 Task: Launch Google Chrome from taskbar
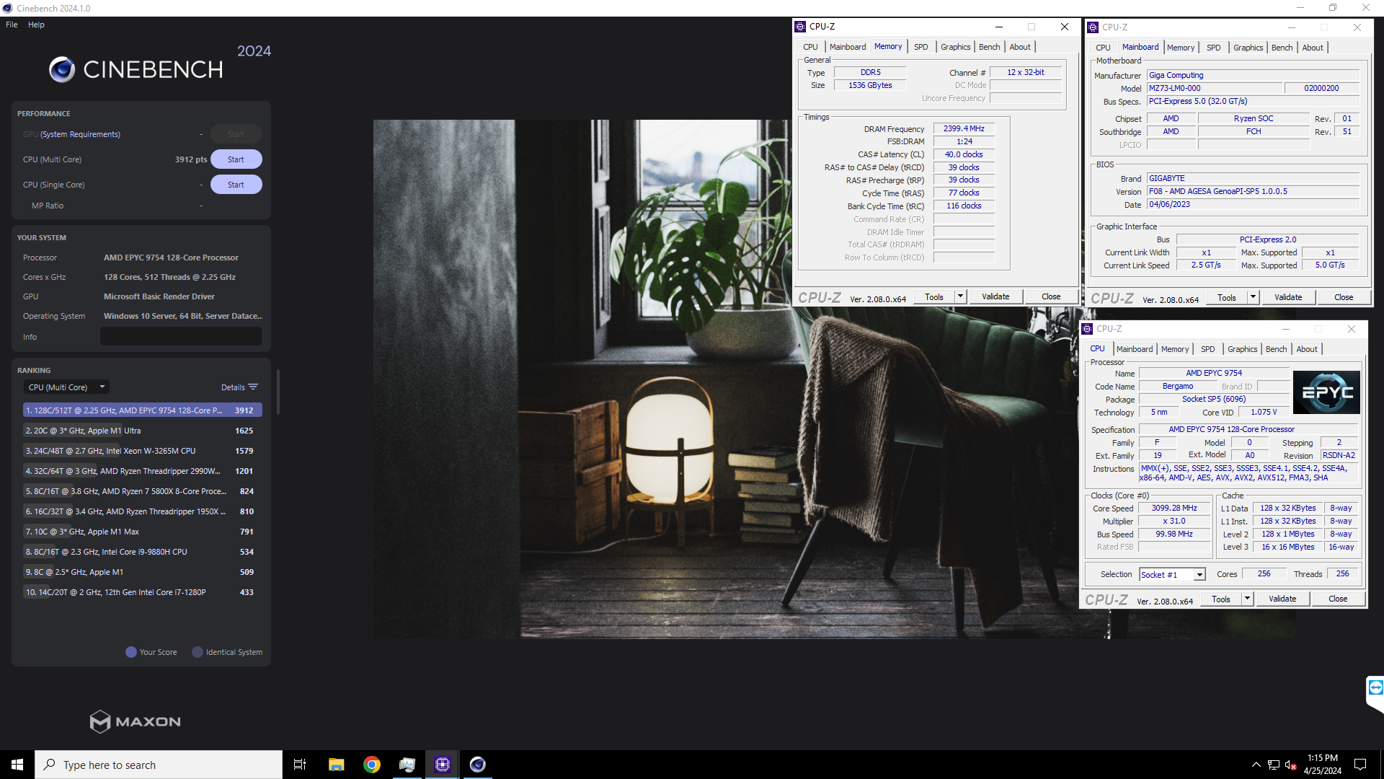(x=372, y=765)
